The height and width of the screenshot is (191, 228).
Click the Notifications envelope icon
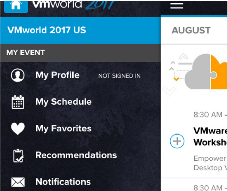tap(18, 182)
